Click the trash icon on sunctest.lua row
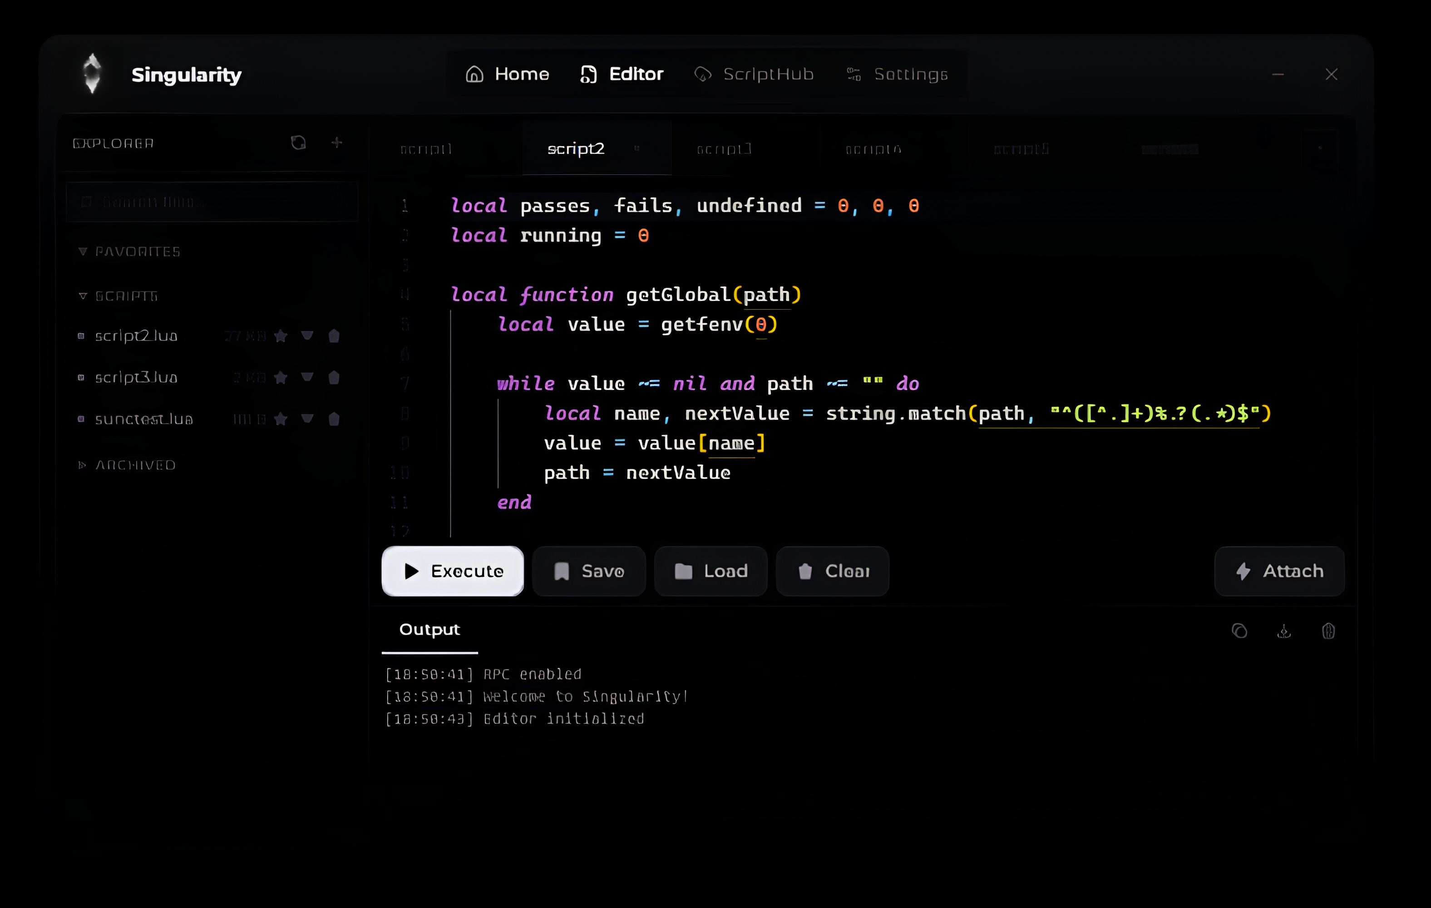The height and width of the screenshot is (908, 1431). [x=334, y=419]
